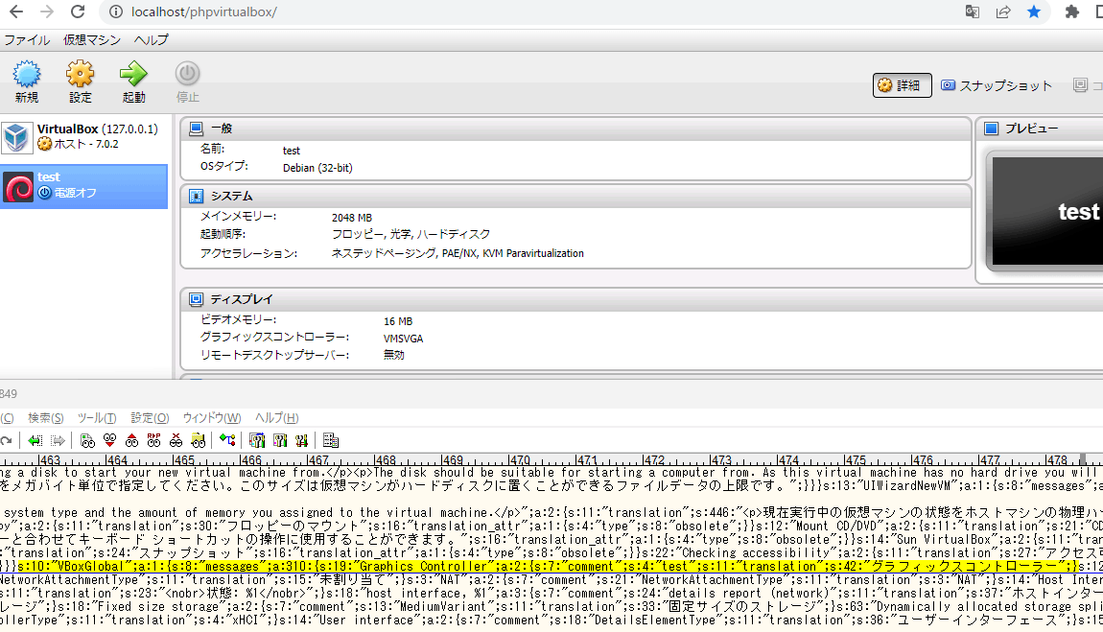Open the browser extensions puzzle icon
Screen dimensions: 1103x632
coord(1071,12)
